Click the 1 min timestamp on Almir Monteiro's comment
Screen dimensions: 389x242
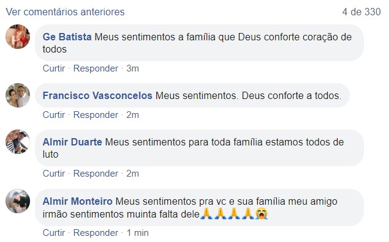click(x=137, y=233)
